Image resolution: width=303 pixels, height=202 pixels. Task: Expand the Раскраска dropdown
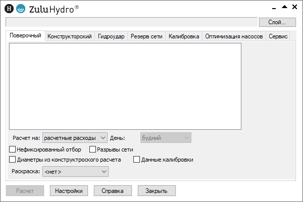click(x=75, y=172)
